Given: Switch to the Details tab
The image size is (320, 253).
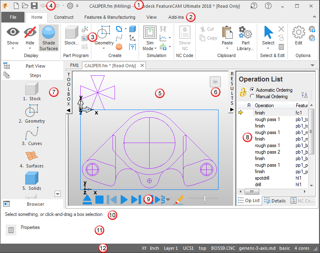Looking at the screenshot, I should 275,201.
